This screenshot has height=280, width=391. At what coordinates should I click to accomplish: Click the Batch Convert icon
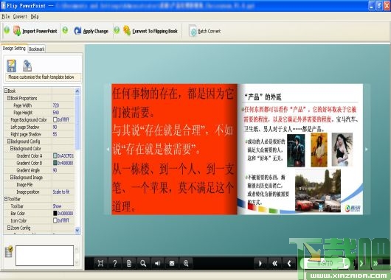pyautogui.click(x=193, y=32)
